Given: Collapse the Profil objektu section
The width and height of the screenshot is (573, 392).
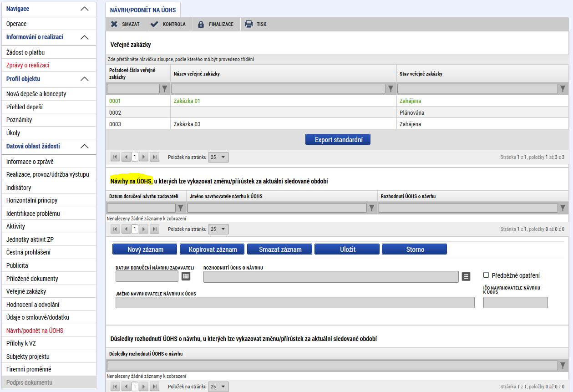Looking at the screenshot, I should click(85, 79).
